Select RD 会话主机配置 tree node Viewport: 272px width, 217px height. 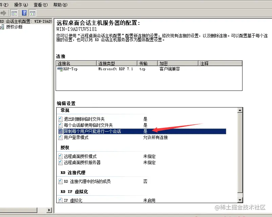26,21
